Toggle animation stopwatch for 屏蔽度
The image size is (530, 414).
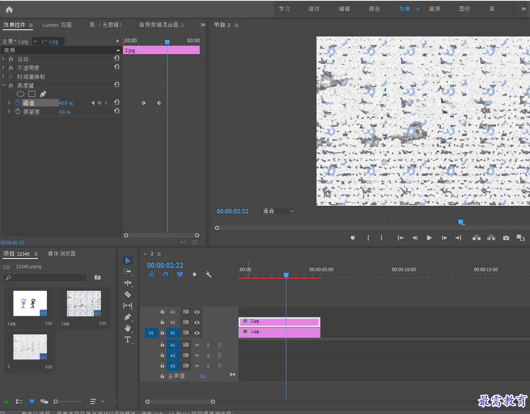pos(18,111)
